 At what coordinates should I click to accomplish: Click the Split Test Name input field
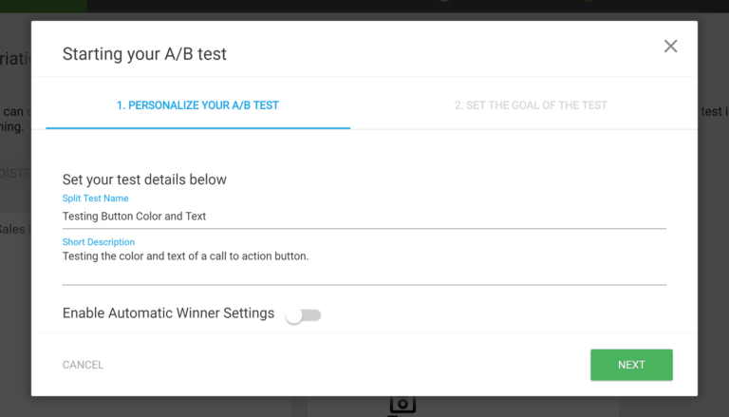(364, 217)
